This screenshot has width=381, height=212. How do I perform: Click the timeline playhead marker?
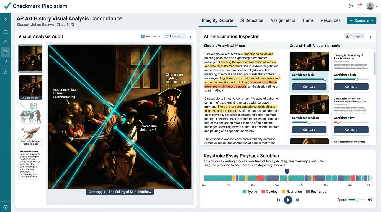coord(287,172)
